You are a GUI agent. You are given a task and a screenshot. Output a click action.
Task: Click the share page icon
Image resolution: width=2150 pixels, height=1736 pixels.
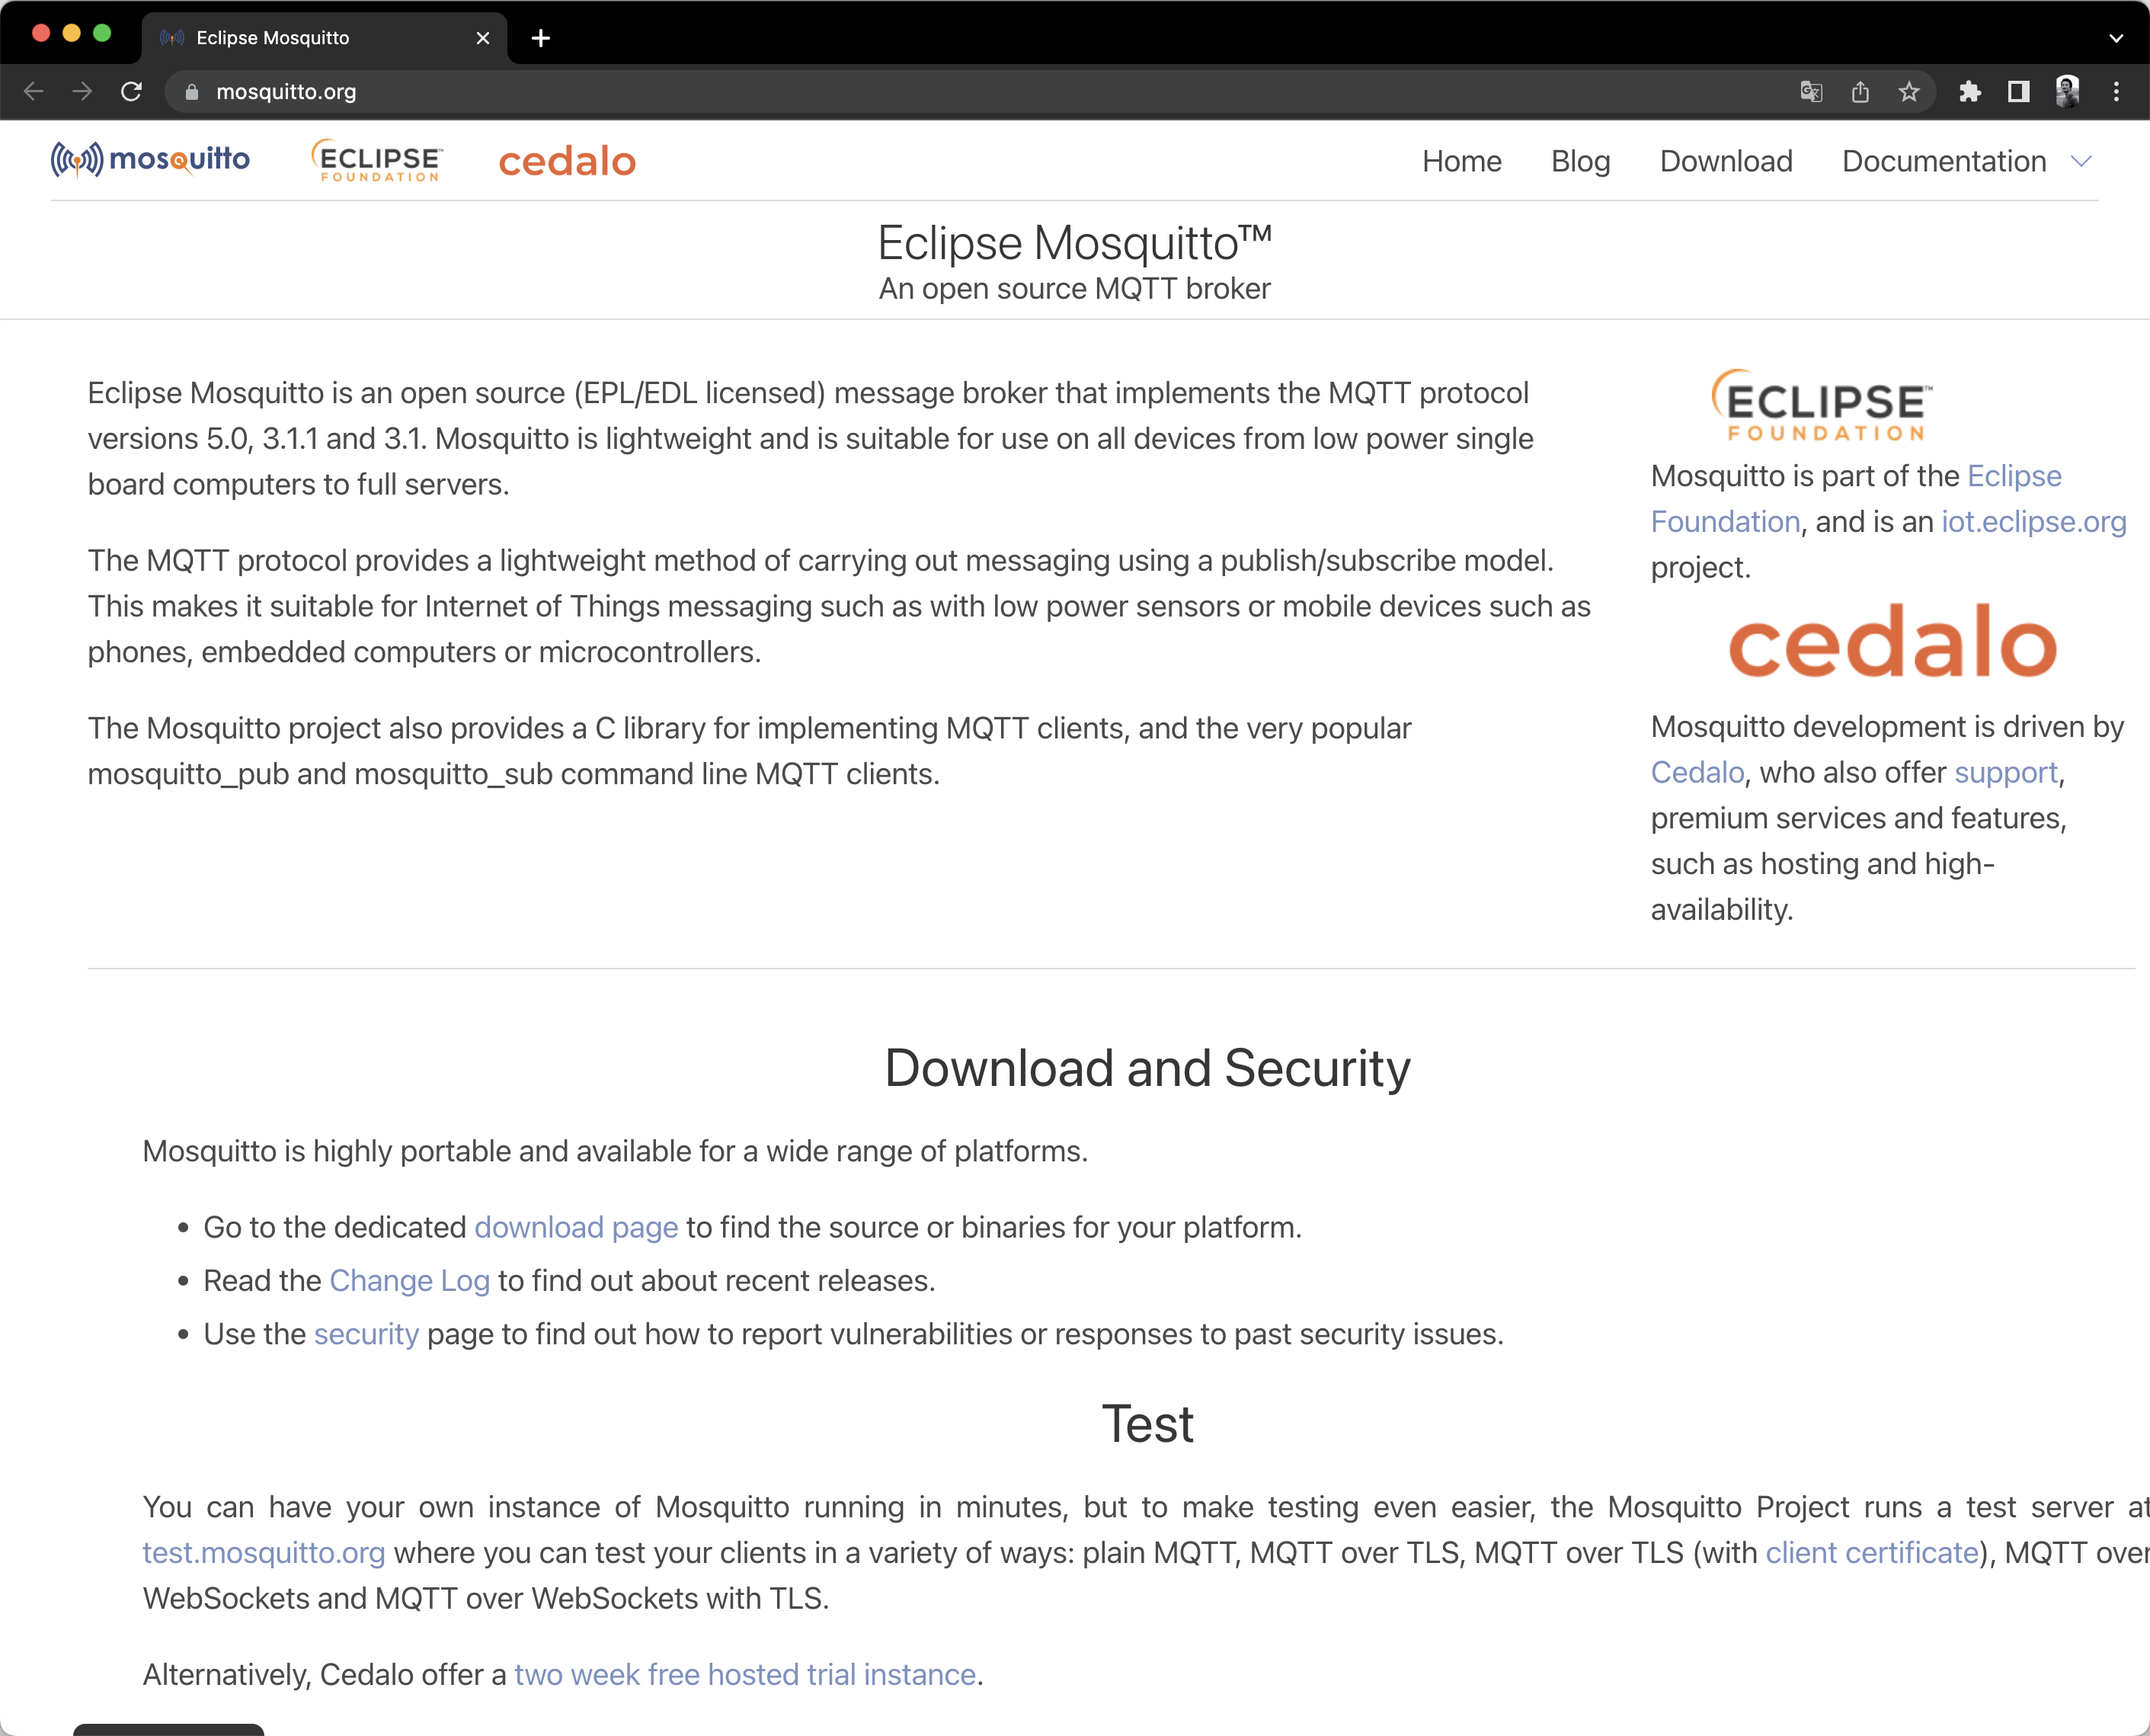pyautogui.click(x=1860, y=92)
